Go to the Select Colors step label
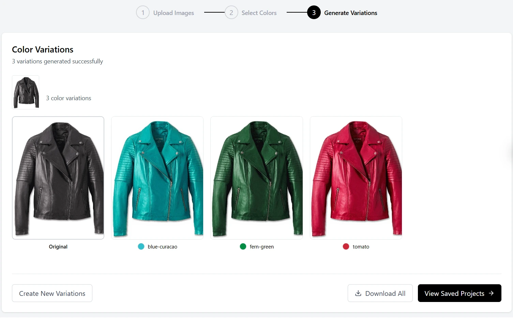The height and width of the screenshot is (318, 513). tap(259, 13)
